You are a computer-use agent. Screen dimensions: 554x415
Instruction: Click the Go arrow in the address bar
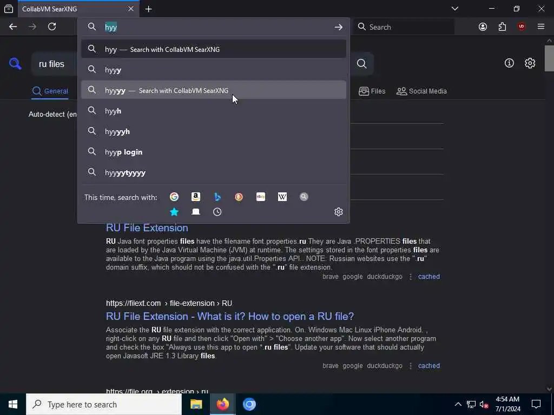(x=339, y=27)
